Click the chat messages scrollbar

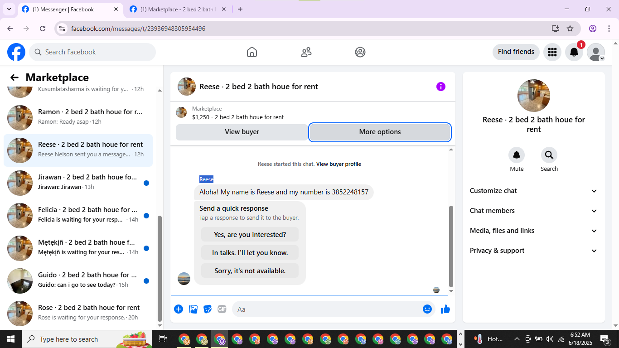click(451, 246)
